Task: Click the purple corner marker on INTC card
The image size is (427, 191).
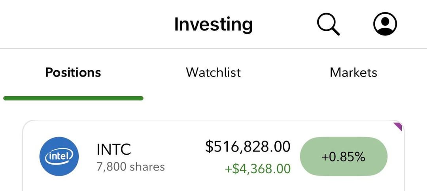Action: click(x=398, y=126)
